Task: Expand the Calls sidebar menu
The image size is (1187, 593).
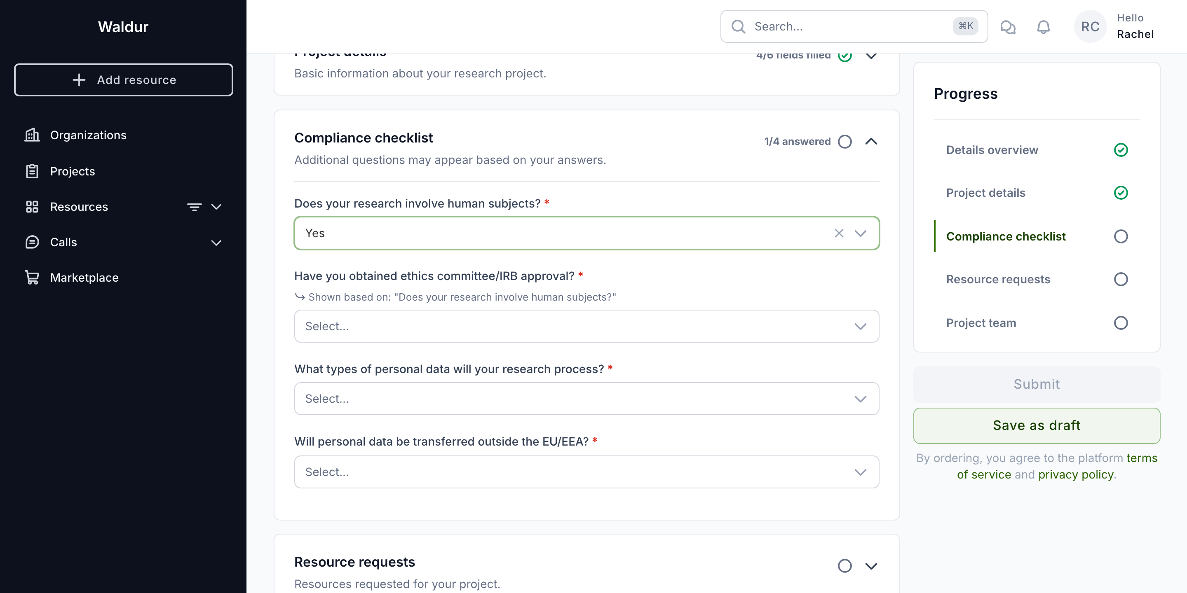Action: [x=216, y=242]
